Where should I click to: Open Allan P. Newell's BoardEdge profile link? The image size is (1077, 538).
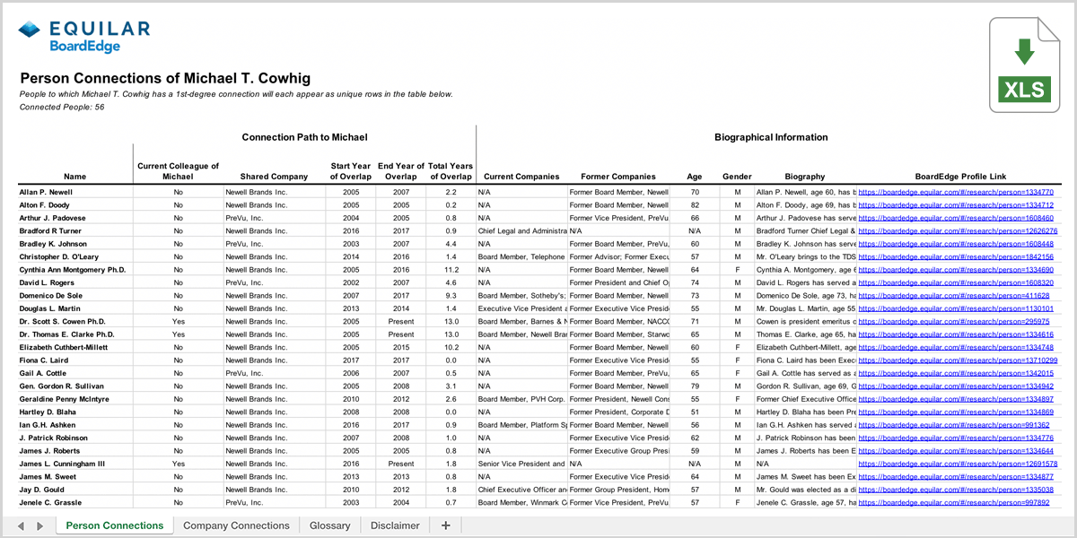tap(956, 192)
